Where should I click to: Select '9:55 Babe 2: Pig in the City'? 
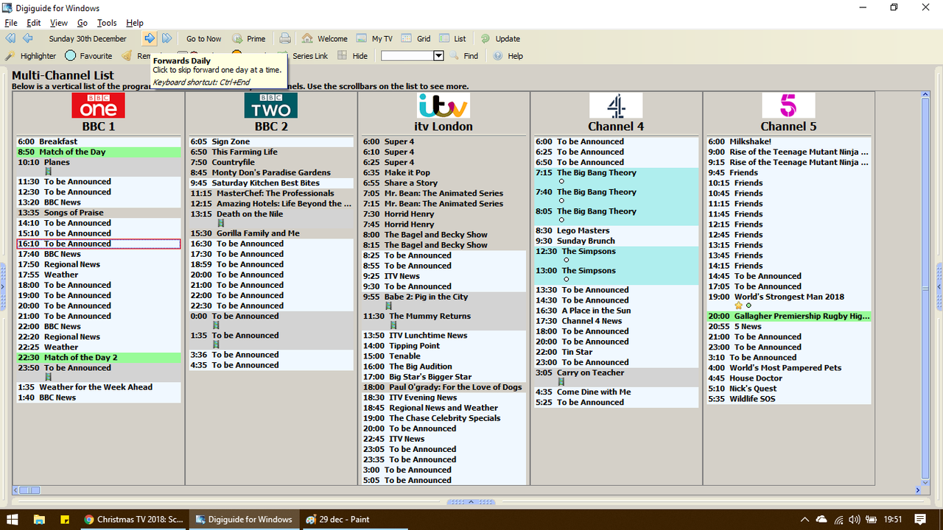click(444, 301)
